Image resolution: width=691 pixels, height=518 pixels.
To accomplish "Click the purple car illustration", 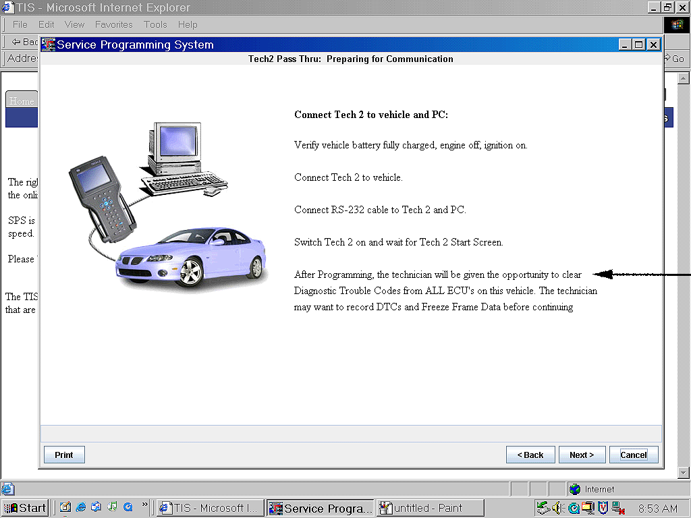I will [192, 258].
